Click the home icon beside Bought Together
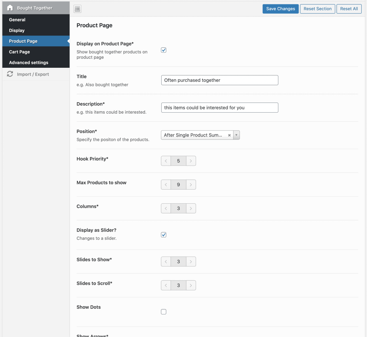 10,8
